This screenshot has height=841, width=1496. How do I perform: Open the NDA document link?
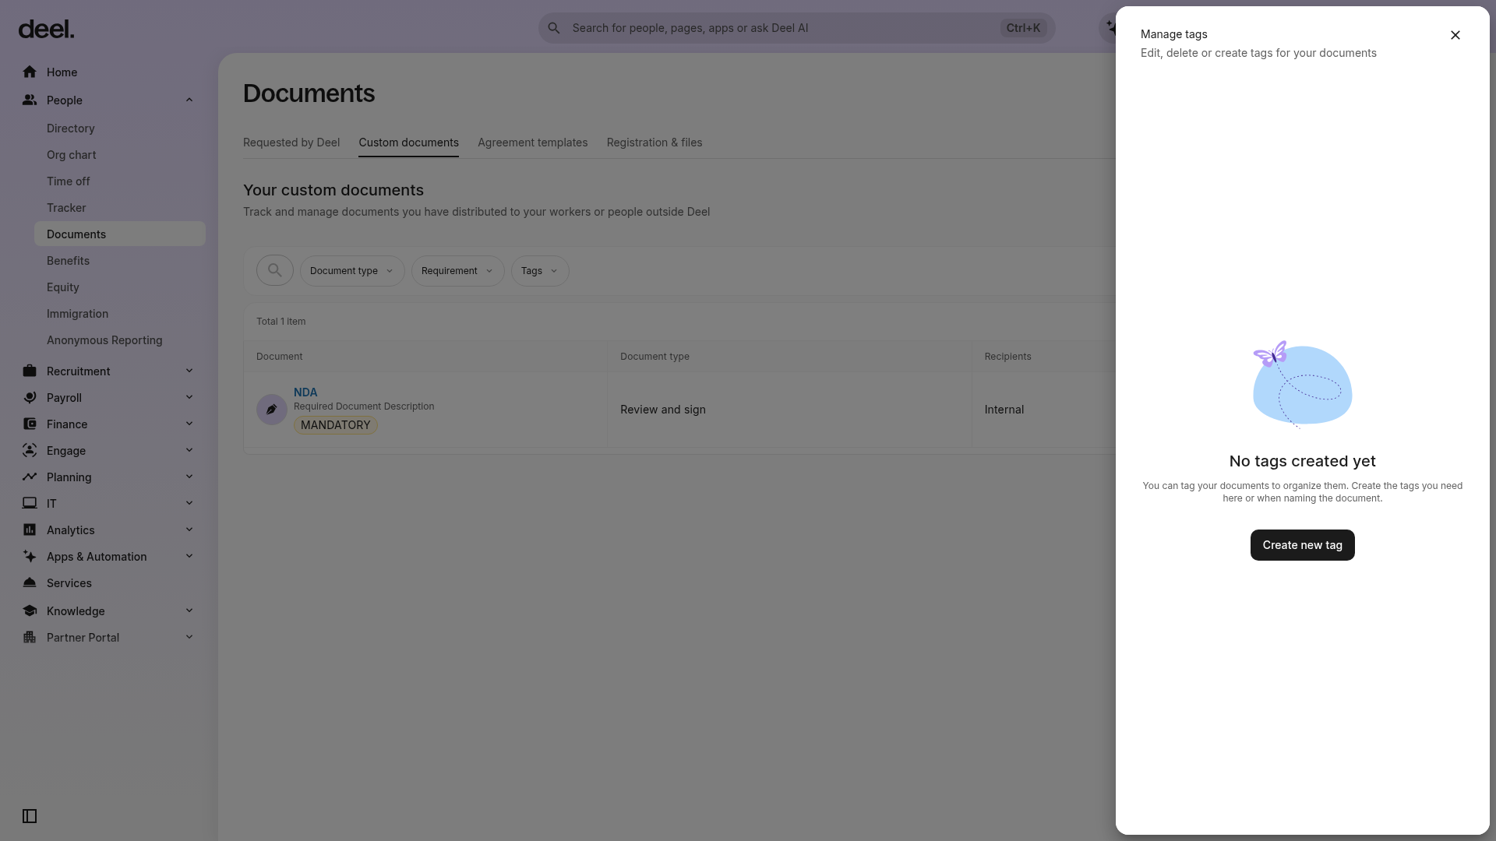click(x=305, y=392)
